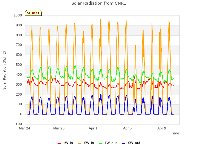198x149 pixels.
Task: Click the red LW_in legend color marker
Action: [x=59, y=143]
